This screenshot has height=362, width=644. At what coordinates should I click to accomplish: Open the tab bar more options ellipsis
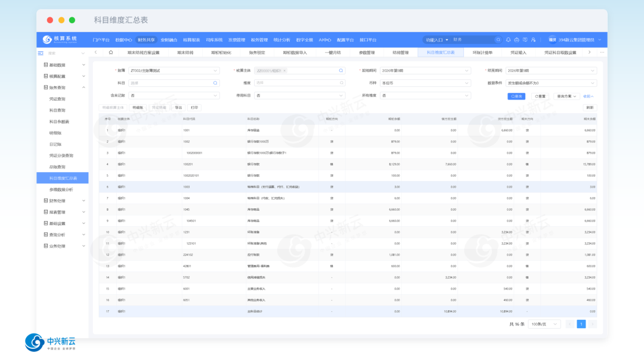coord(602,52)
